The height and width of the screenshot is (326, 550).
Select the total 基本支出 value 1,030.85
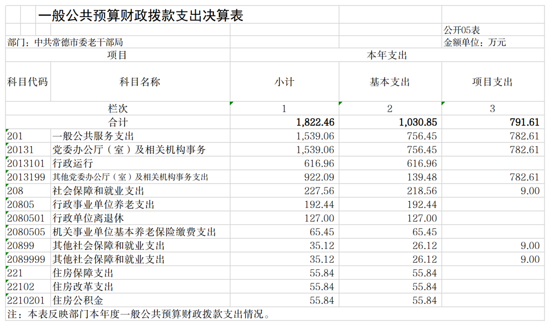point(418,123)
